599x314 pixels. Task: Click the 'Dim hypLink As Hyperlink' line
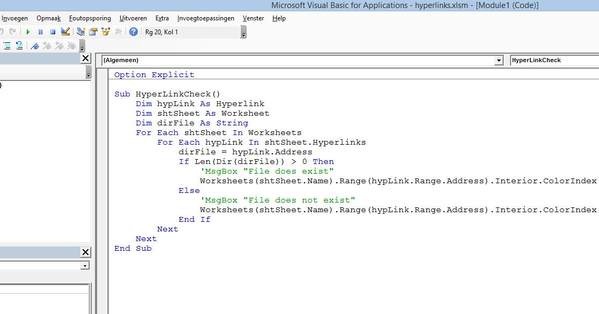tap(200, 104)
